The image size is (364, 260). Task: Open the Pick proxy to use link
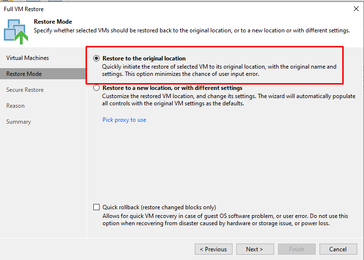click(124, 120)
